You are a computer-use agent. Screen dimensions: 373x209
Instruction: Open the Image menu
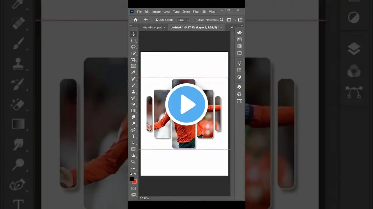click(x=156, y=12)
